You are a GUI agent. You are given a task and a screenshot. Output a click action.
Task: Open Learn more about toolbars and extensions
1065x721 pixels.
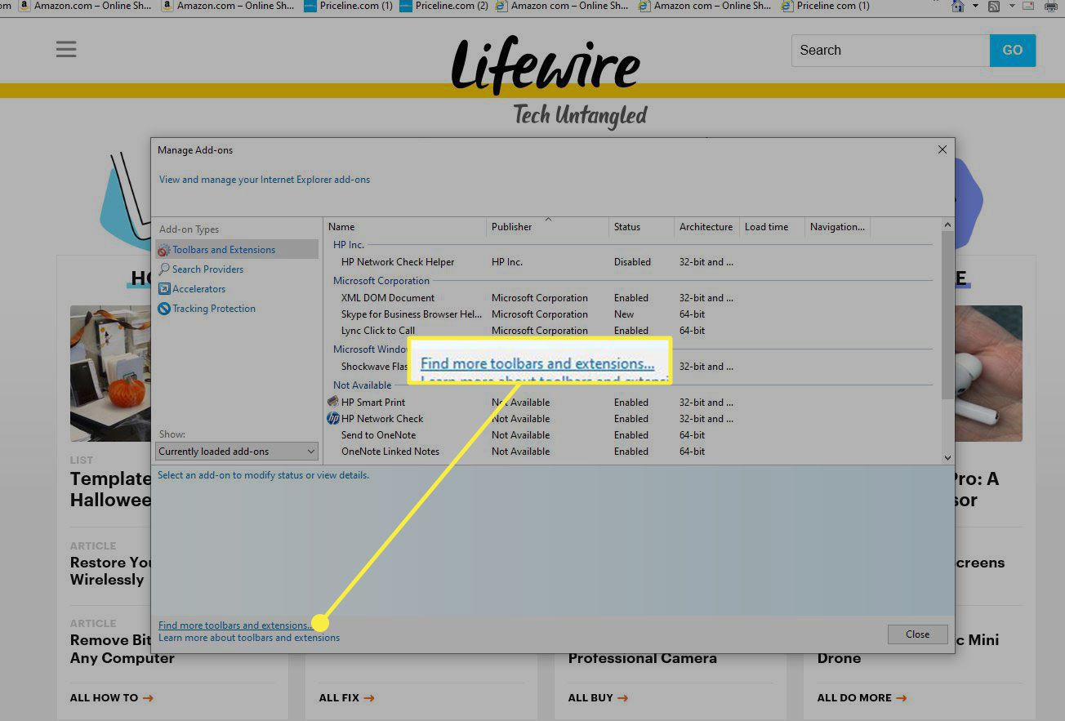(x=249, y=638)
